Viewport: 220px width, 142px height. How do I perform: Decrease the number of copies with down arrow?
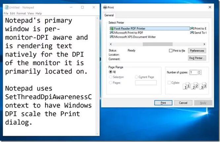[199, 73]
